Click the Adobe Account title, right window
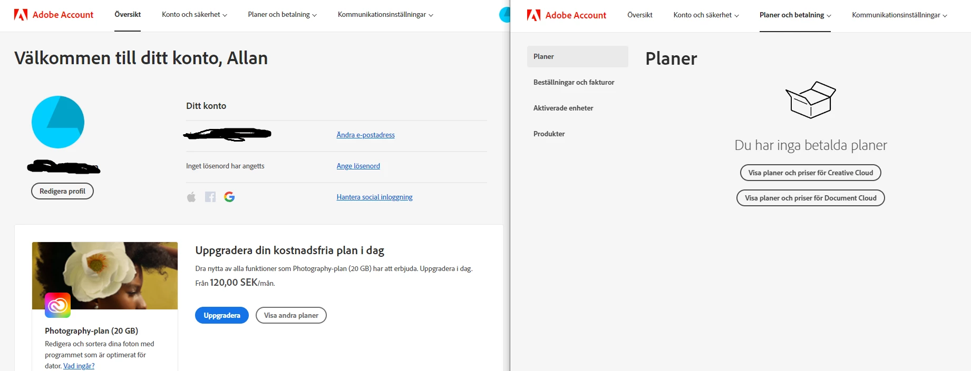 pos(576,15)
